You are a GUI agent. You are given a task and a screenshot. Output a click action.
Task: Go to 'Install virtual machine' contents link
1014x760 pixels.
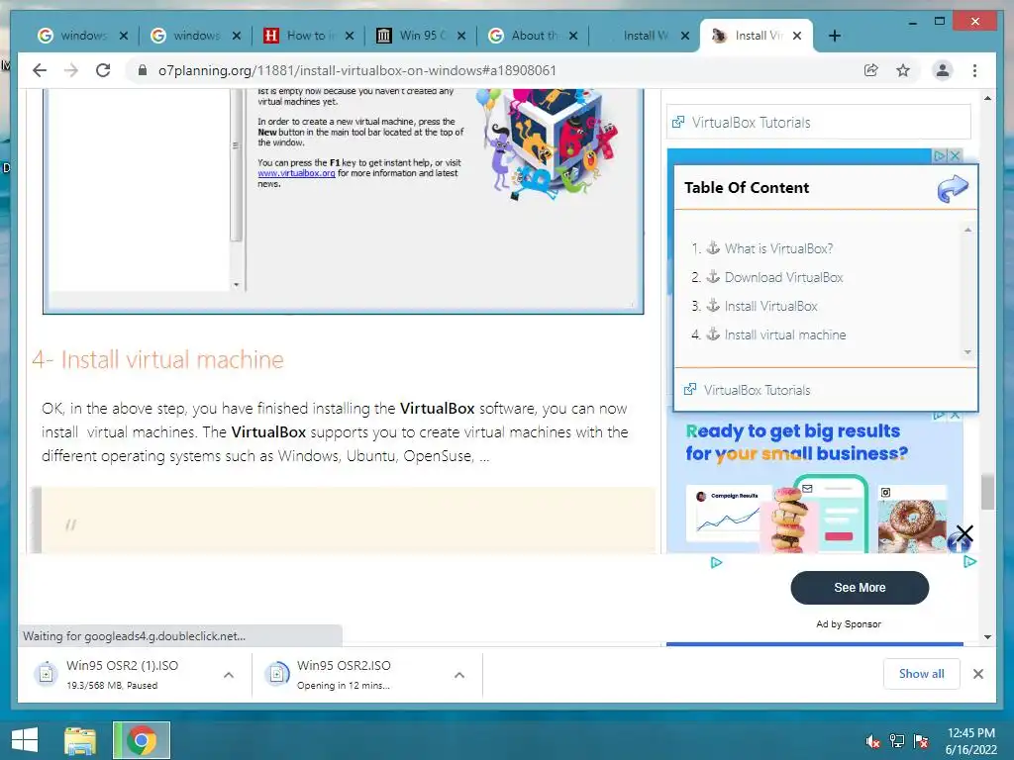click(x=785, y=334)
